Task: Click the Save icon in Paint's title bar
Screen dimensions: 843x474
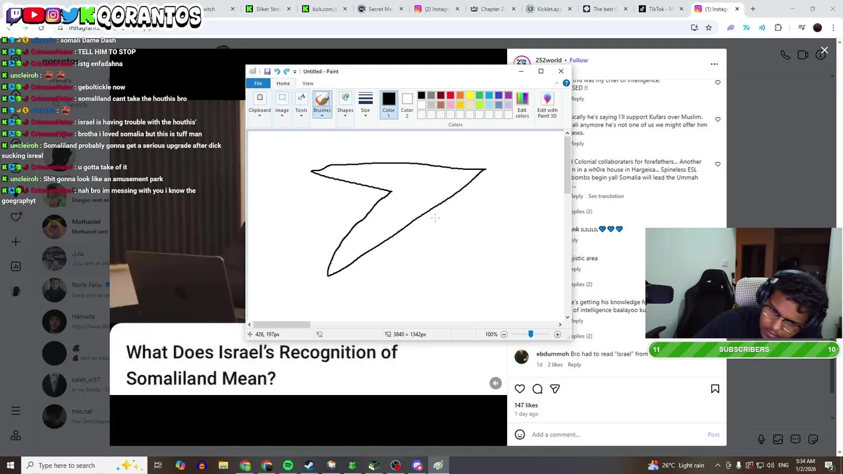Action: [x=267, y=71]
